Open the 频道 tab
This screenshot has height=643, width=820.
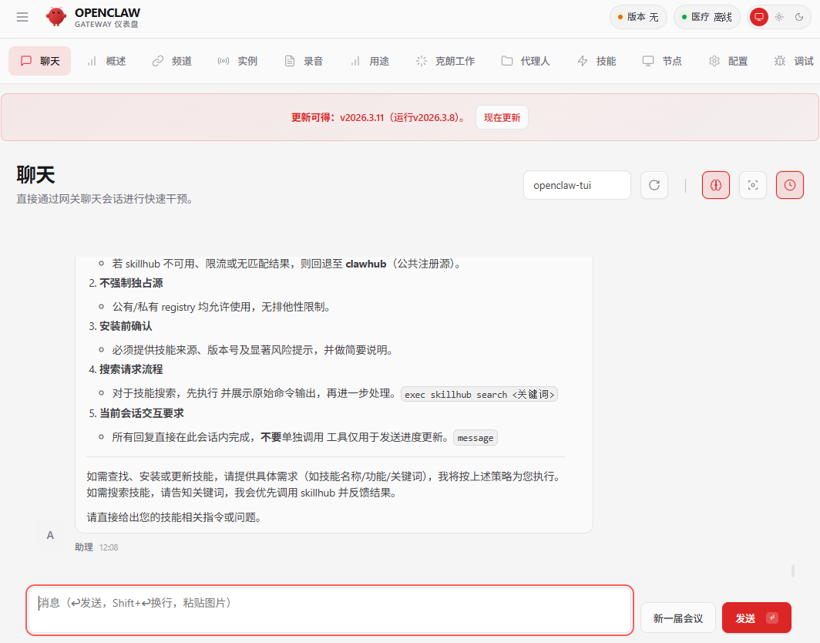point(172,61)
